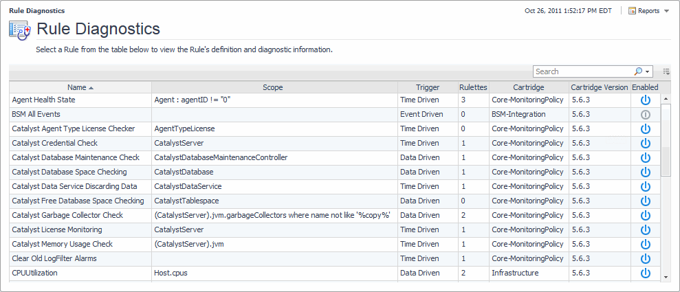Toggle enabled state of Agent Health State
Viewport: 680px width, 292px height.
coord(645,100)
